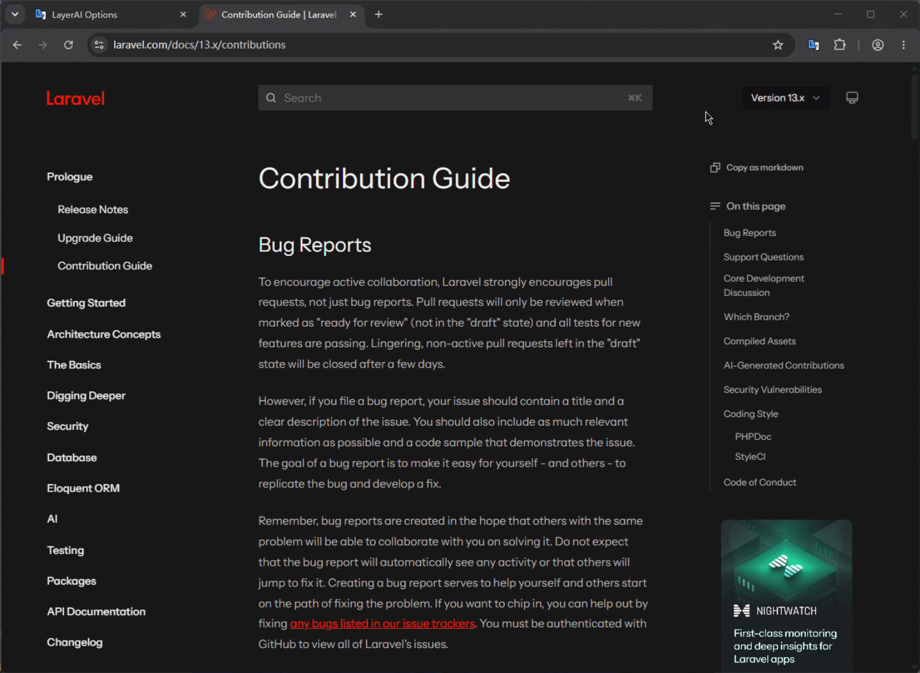Expand the Database section
The image size is (920, 673).
tap(72, 457)
